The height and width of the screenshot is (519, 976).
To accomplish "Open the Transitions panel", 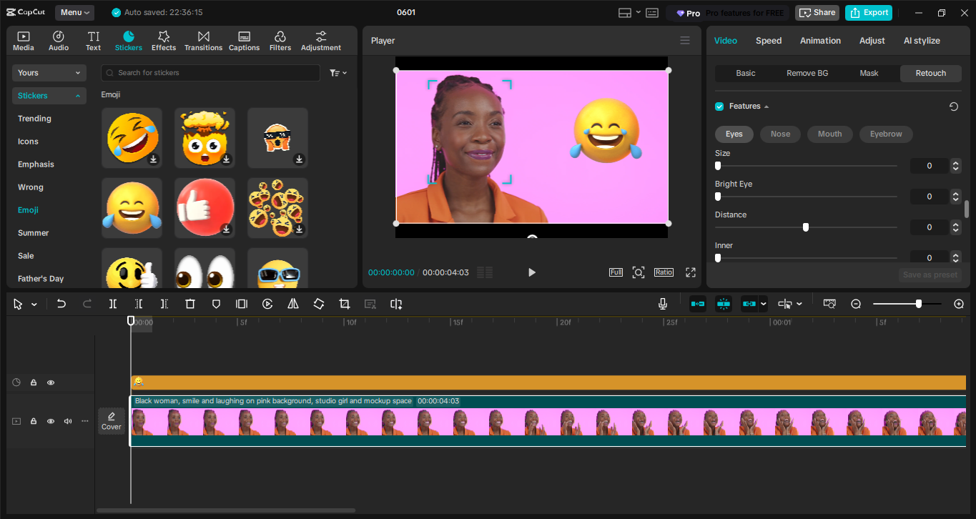I will (203, 41).
